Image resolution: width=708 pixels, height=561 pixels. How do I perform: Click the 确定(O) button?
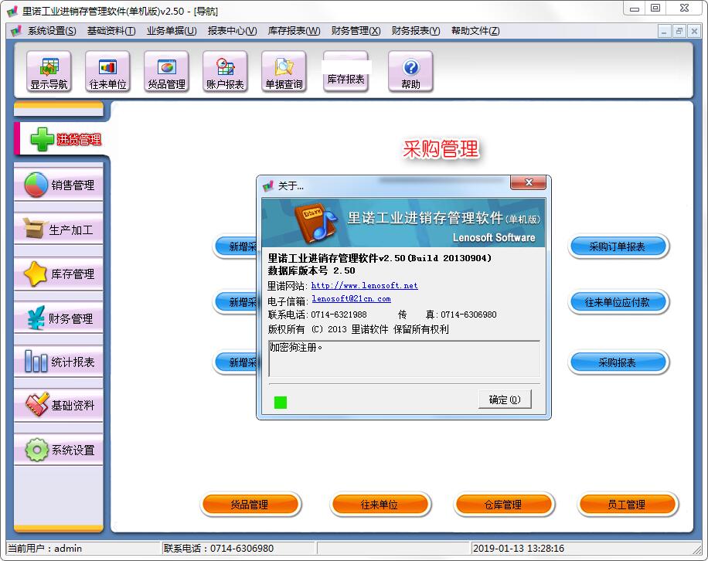click(x=505, y=399)
